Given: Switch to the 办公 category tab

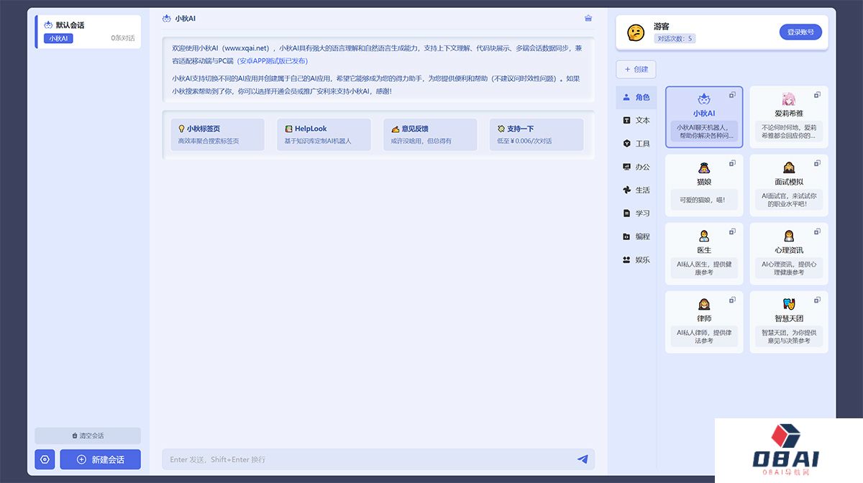Looking at the screenshot, I should (x=636, y=167).
